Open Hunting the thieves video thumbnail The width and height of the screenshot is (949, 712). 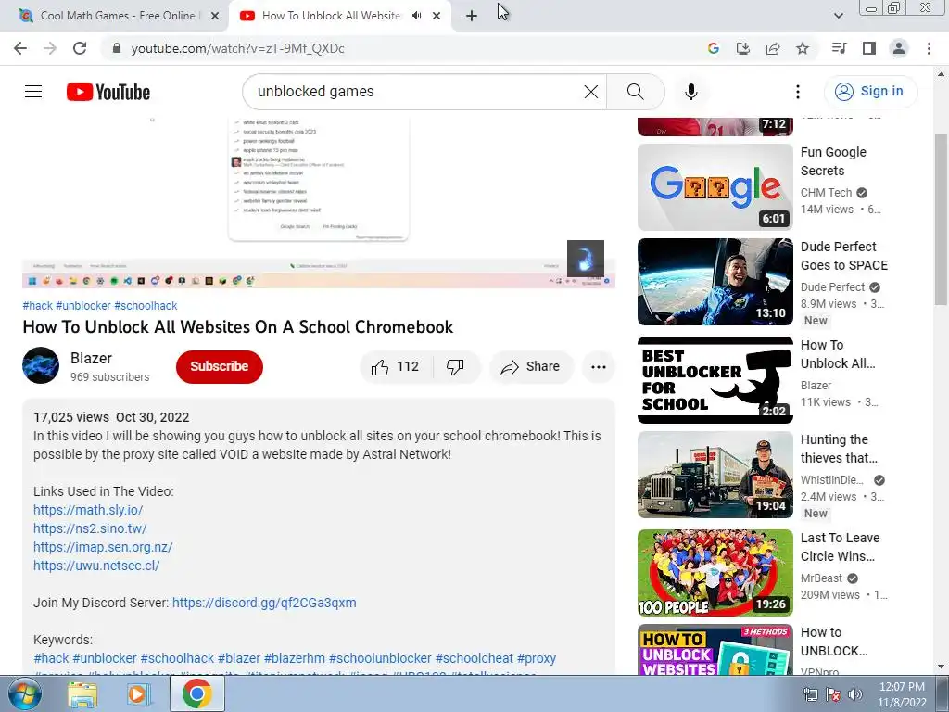[715, 475]
